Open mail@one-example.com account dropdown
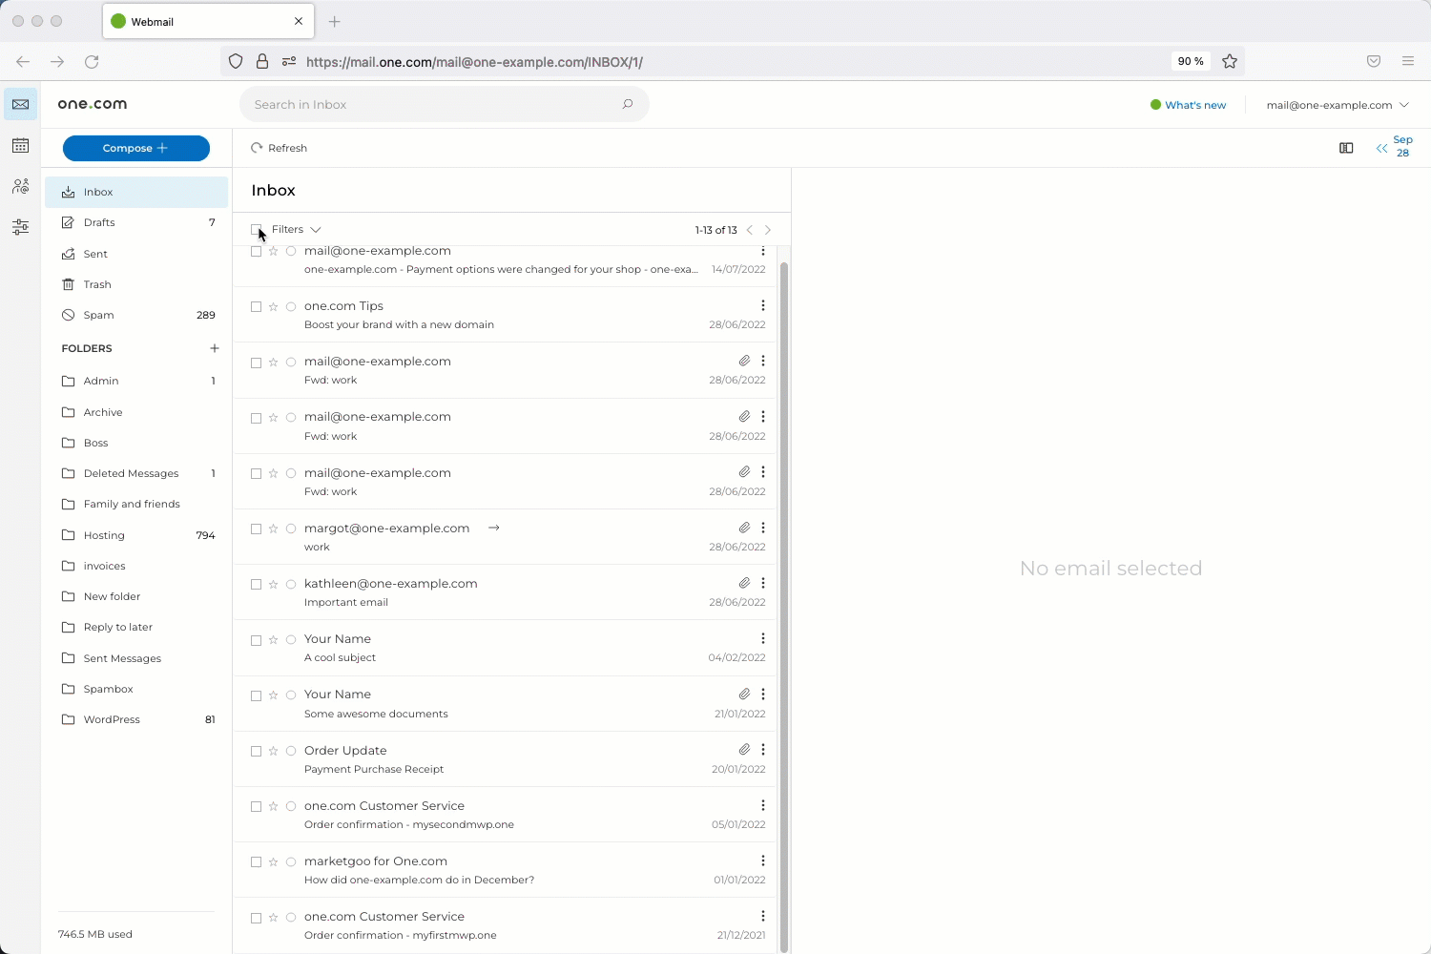The height and width of the screenshot is (954, 1431). point(1337,105)
